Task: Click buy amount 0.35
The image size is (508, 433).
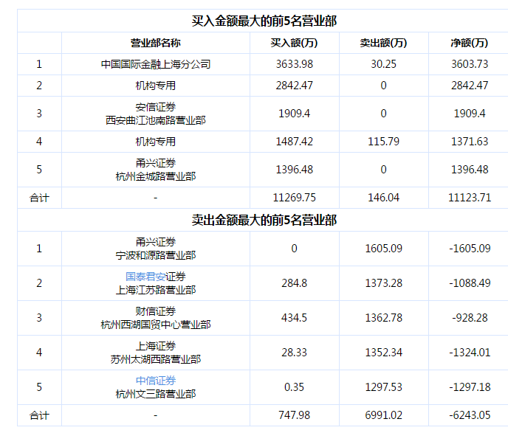Action: 294,387
